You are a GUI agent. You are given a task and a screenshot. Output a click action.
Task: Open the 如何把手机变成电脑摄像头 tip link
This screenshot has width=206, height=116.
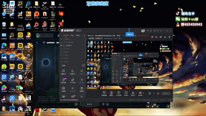tap(70, 100)
